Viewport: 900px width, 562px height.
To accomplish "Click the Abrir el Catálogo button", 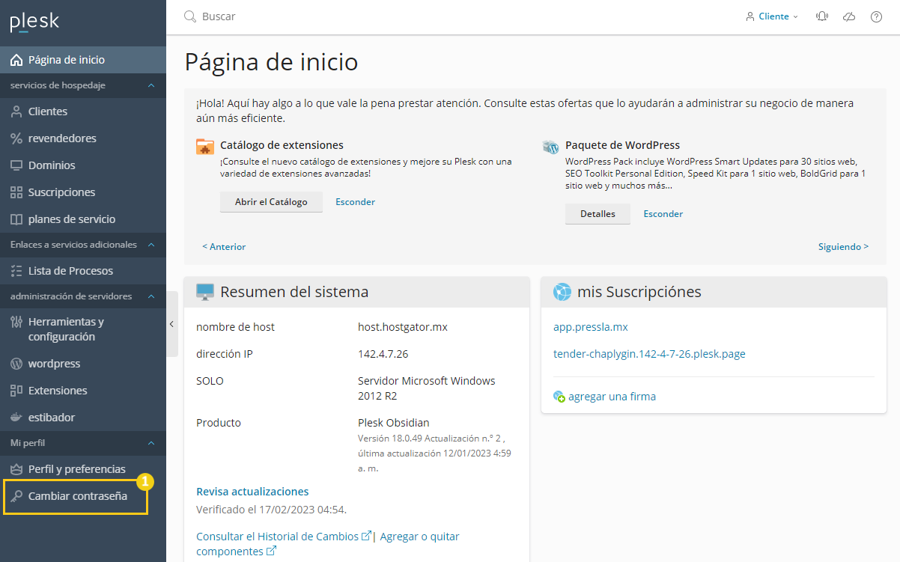I will coord(271,202).
